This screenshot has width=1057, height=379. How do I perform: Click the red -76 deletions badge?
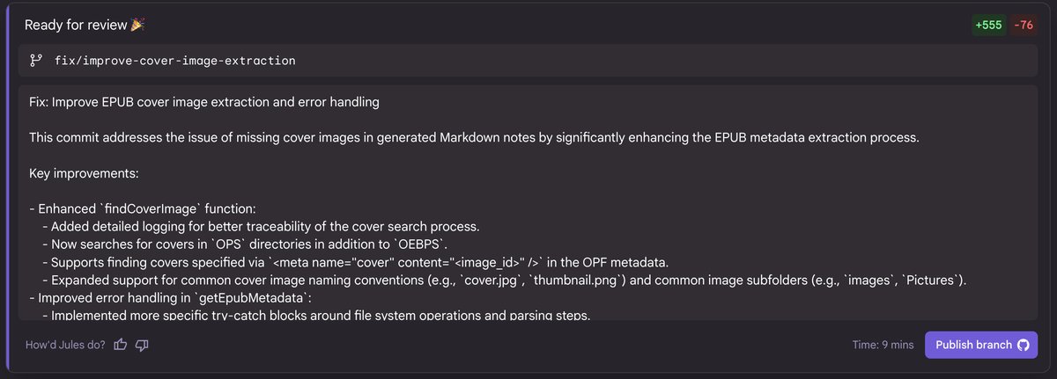(1023, 26)
